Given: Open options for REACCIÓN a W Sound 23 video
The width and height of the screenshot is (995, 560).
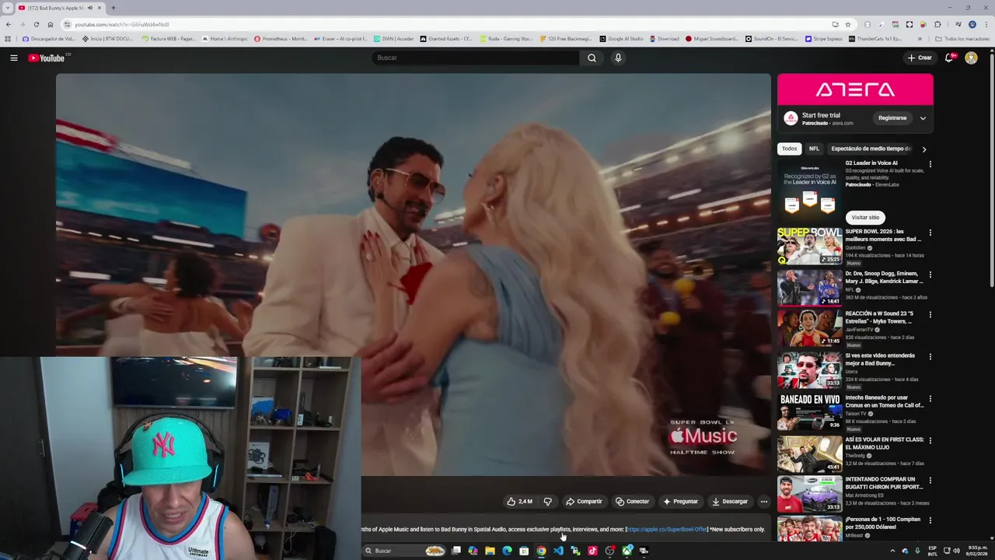Looking at the screenshot, I should [930, 315].
